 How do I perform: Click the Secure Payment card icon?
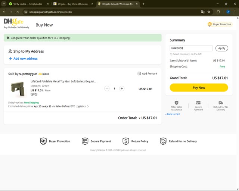click(x=198, y=103)
